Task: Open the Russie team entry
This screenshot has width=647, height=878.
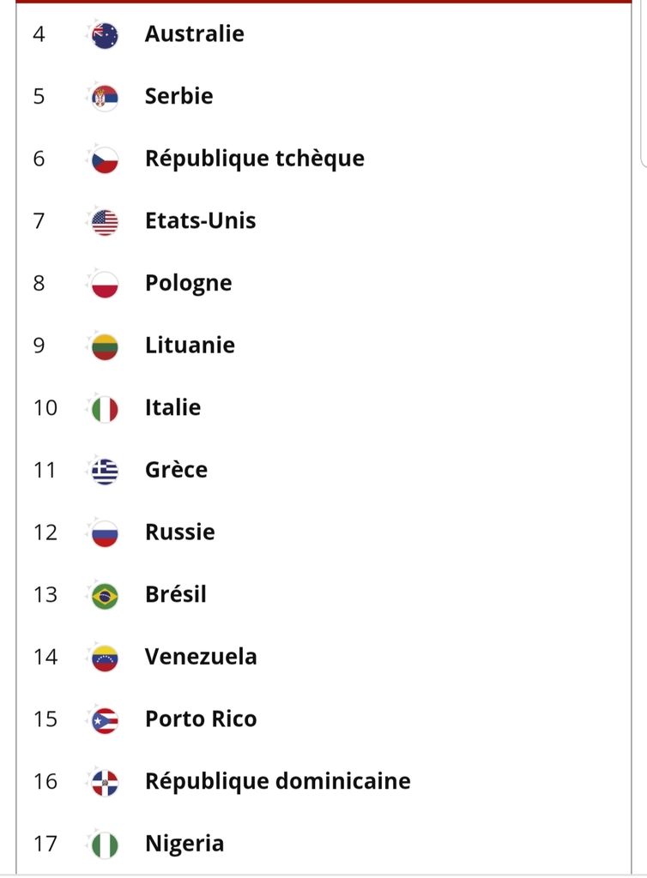Action: (x=180, y=532)
